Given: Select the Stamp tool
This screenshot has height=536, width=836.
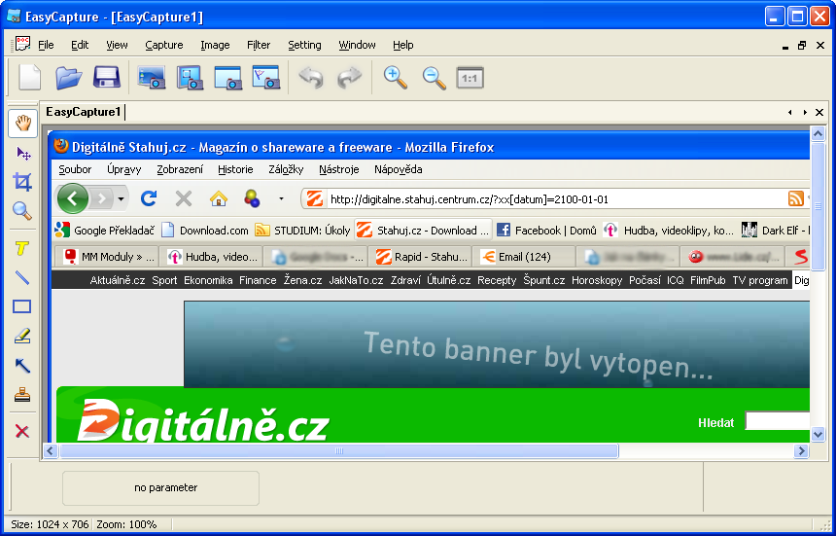Looking at the screenshot, I should pos(22,395).
